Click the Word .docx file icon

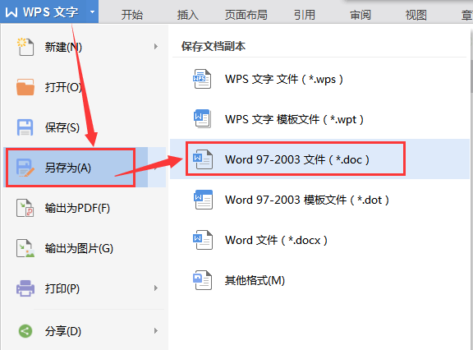coord(203,240)
